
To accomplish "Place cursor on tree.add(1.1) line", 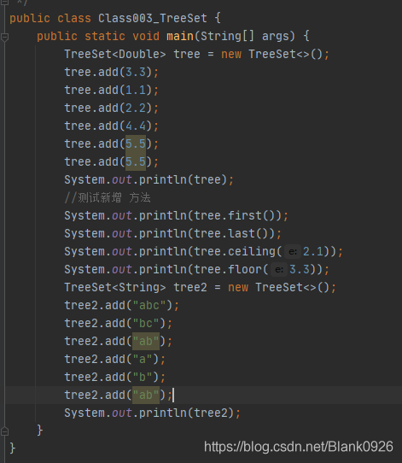I will 112,90.
